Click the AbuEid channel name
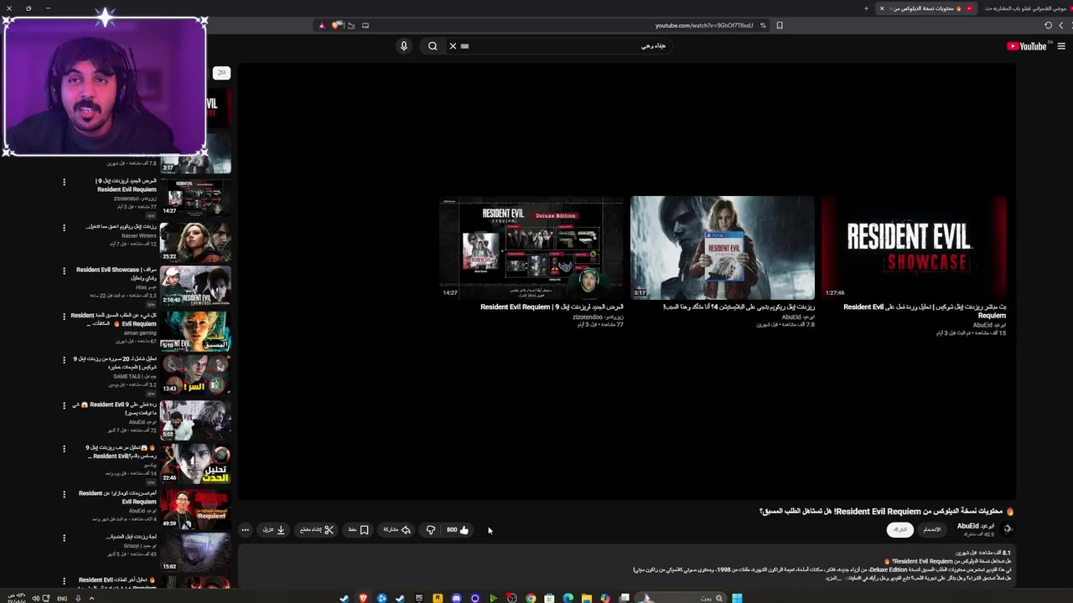The height and width of the screenshot is (603, 1073). click(976, 526)
